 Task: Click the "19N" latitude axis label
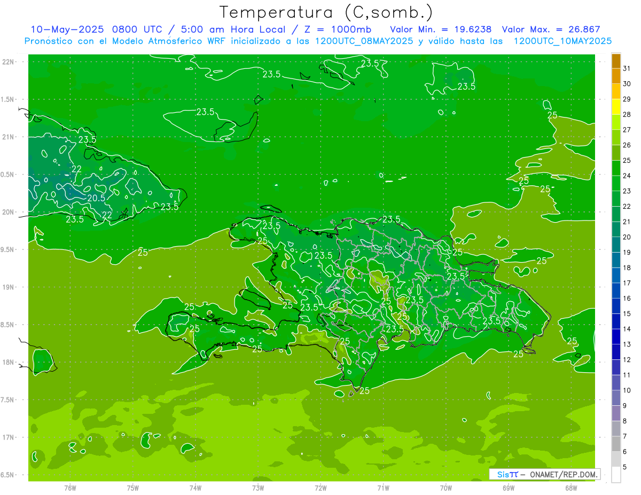(7, 287)
